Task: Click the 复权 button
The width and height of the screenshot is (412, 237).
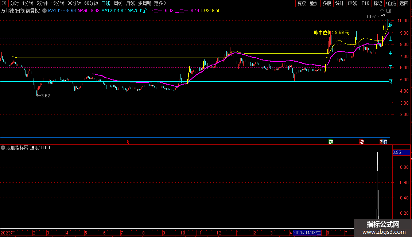Action: point(302,3)
